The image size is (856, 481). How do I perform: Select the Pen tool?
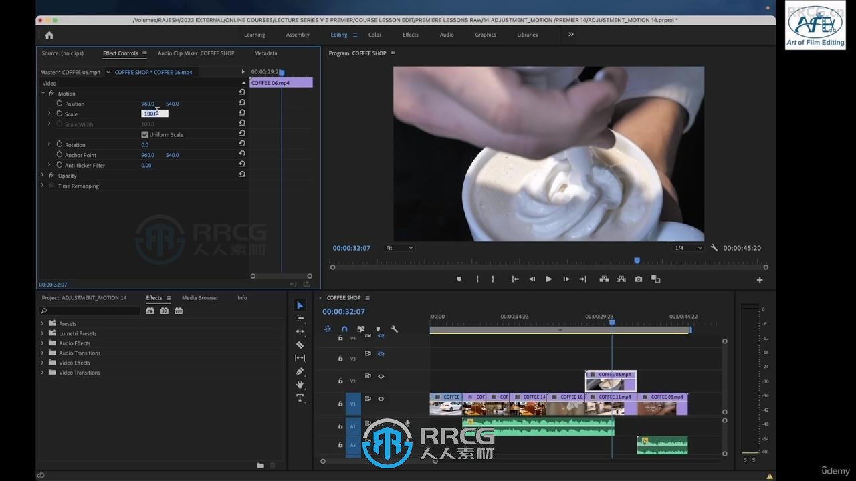[x=300, y=371]
